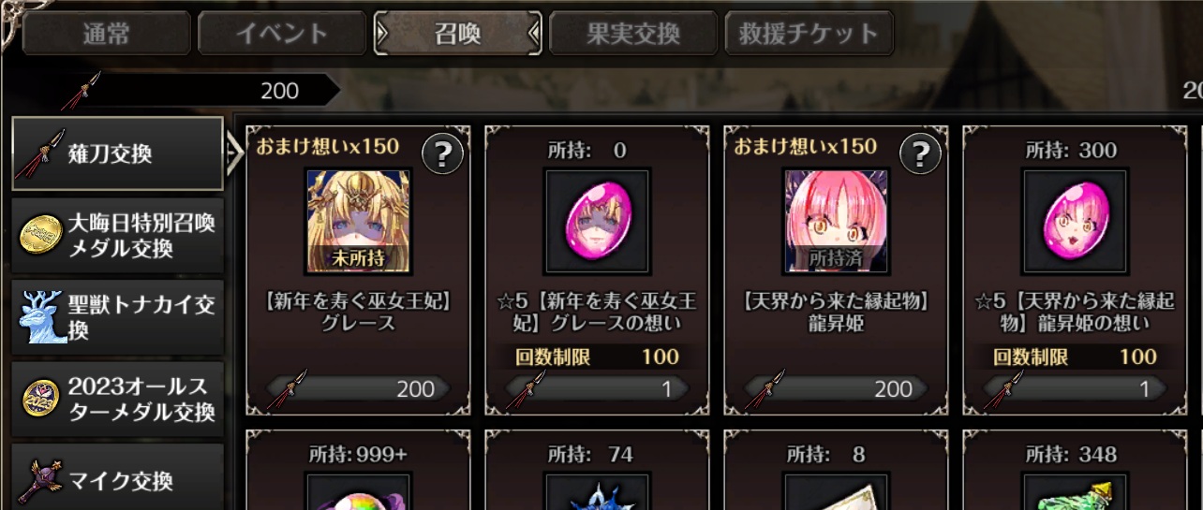Screen dimensions: 1203x510
Task: Buy グレースの想い for 1 naginata
Action: coord(597,389)
